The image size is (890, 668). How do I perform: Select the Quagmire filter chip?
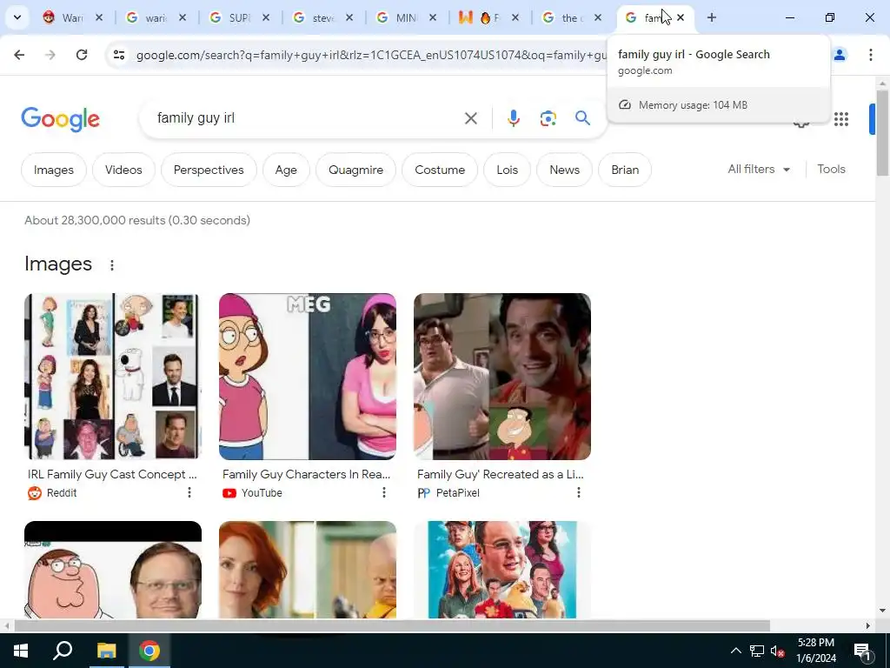(x=355, y=170)
